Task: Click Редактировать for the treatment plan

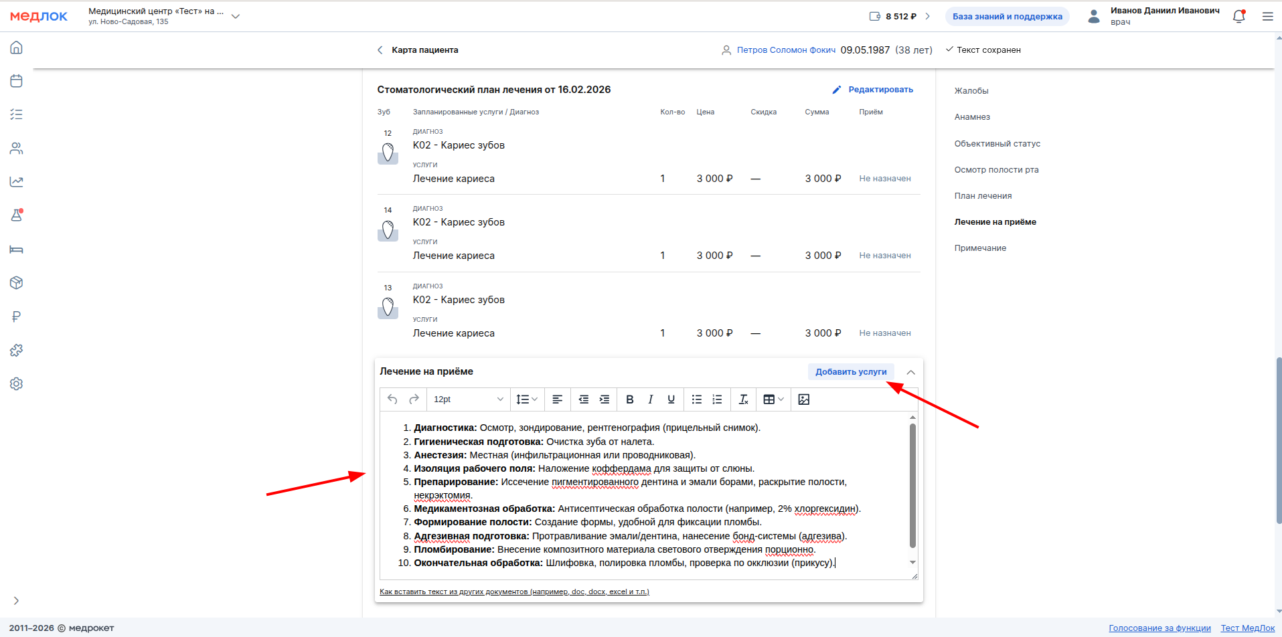Action: [873, 90]
